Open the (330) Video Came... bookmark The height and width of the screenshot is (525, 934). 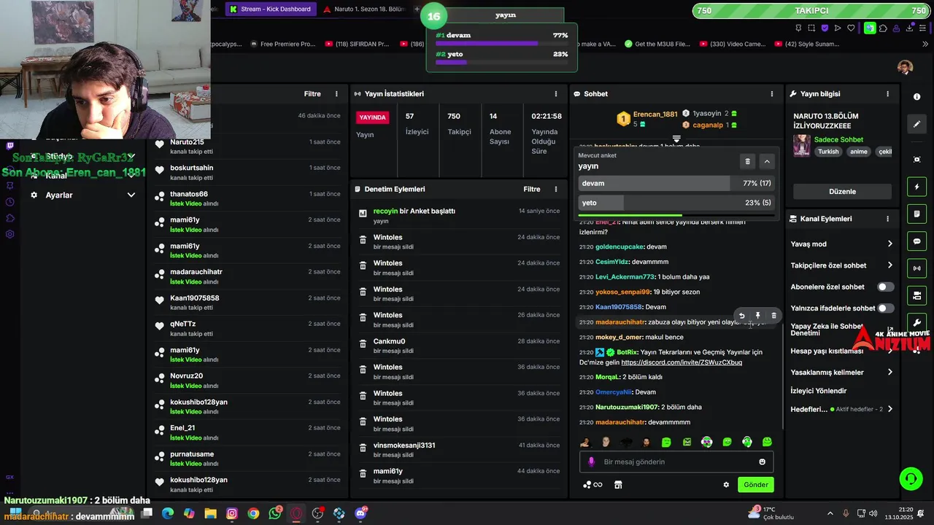(732, 44)
